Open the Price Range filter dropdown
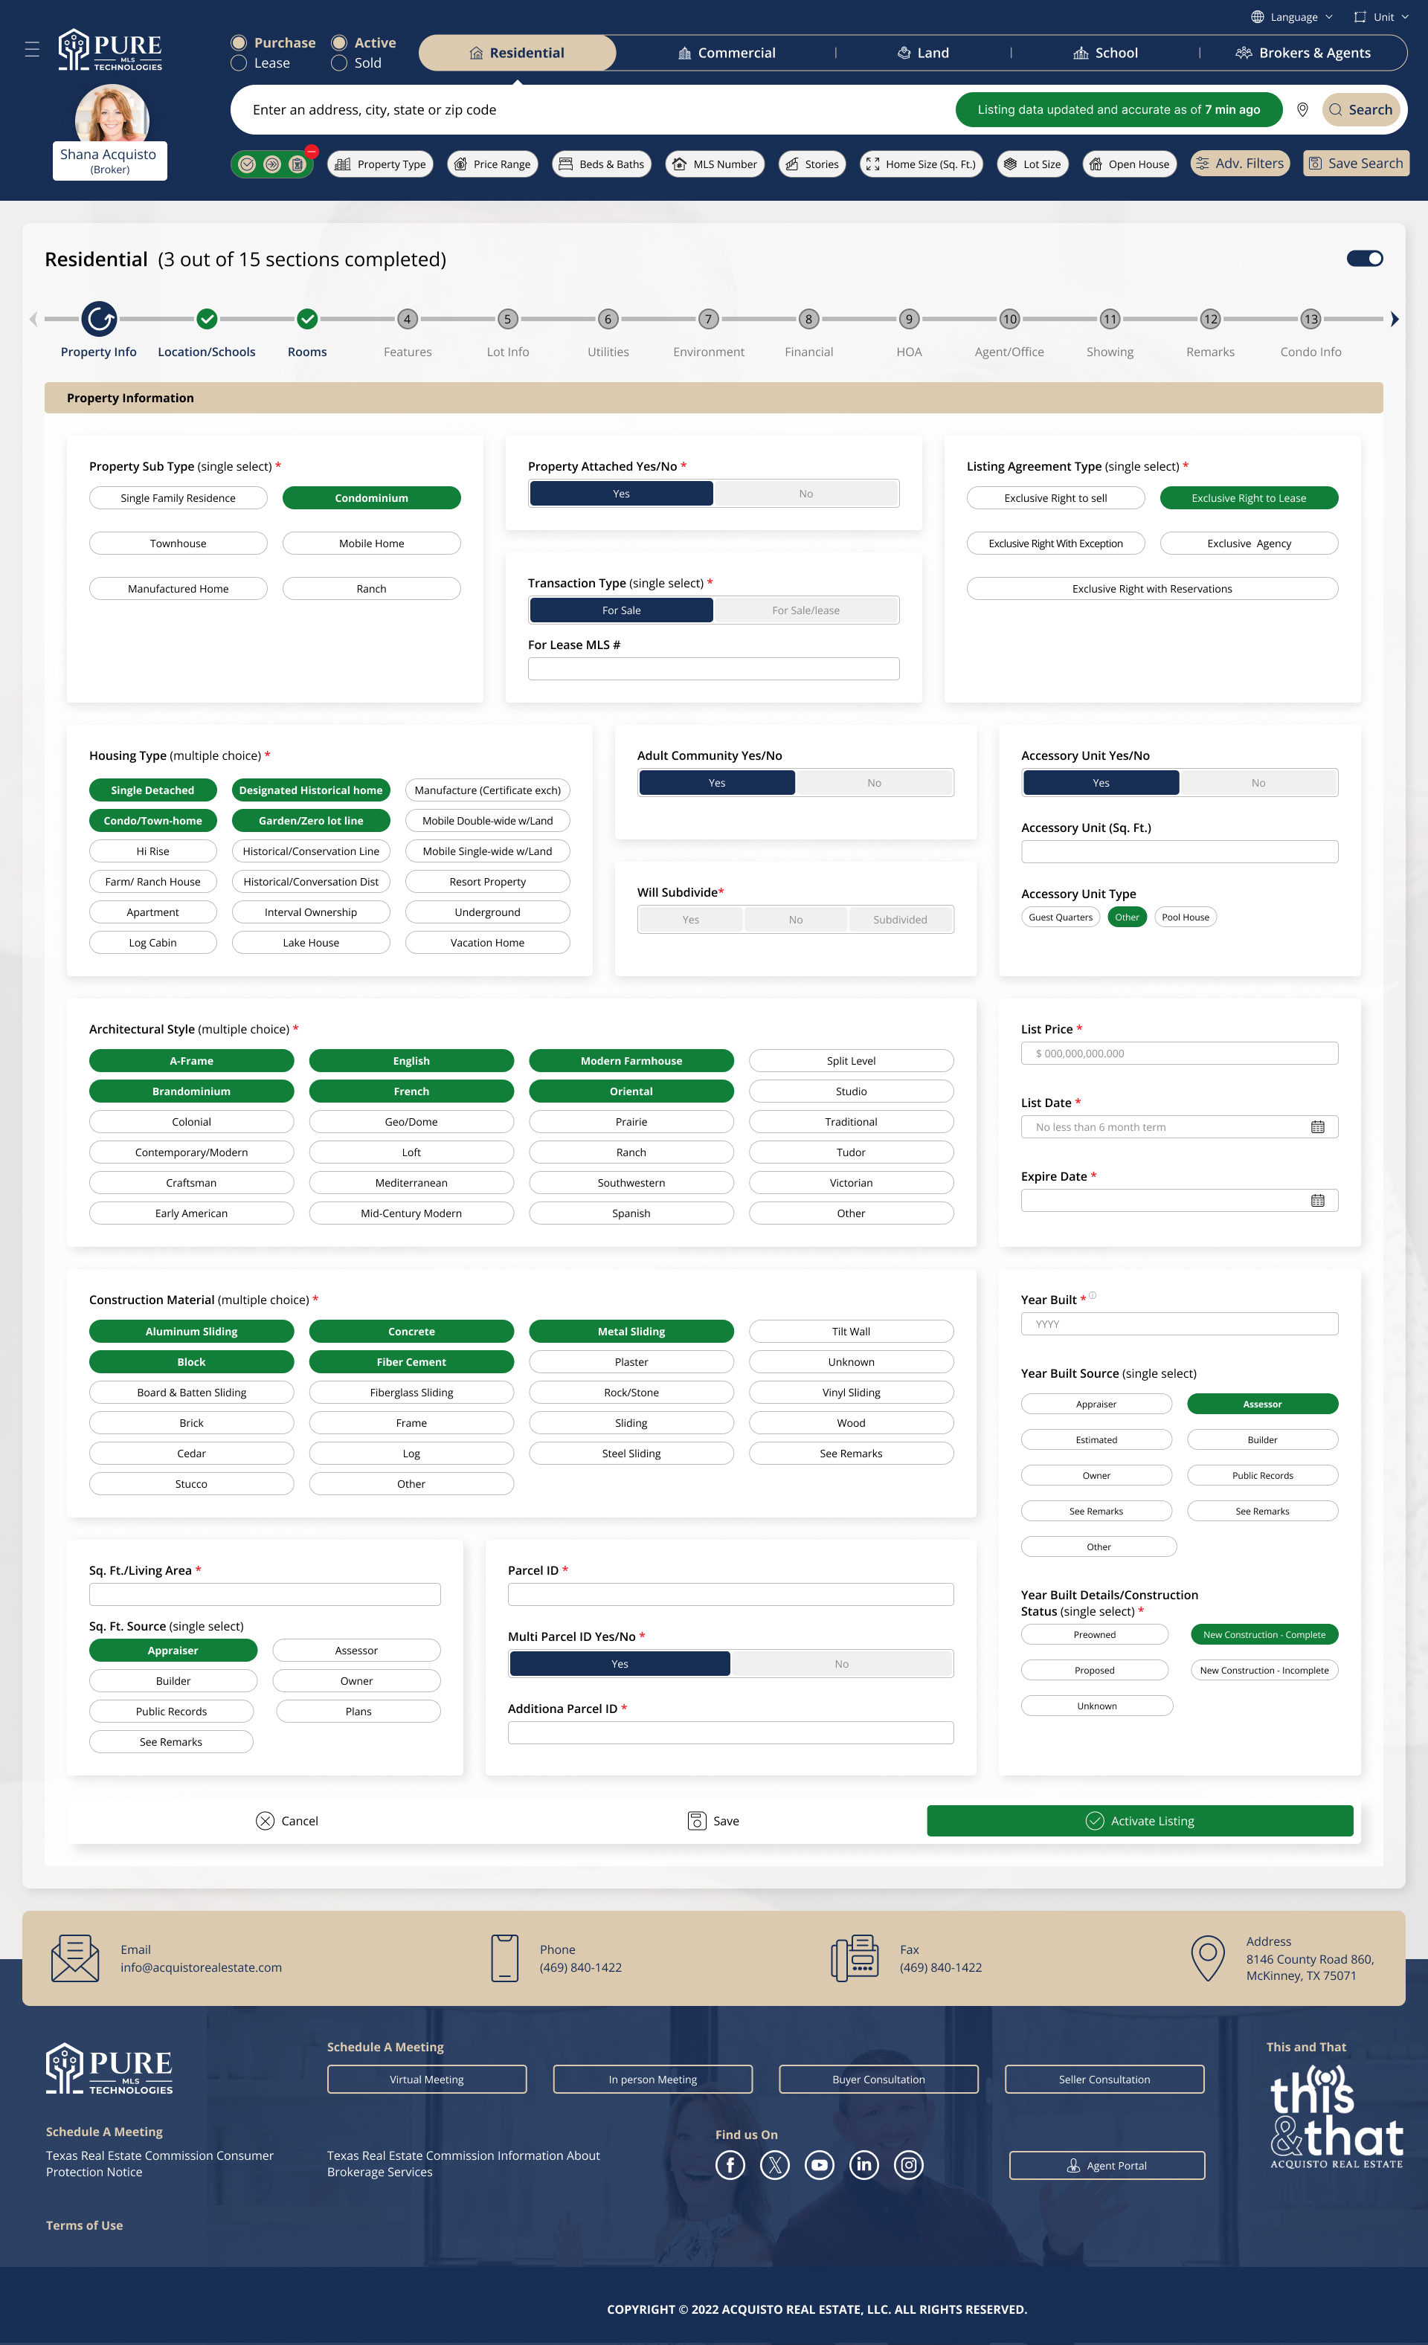The width and height of the screenshot is (1428, 2345). pos(492,164)
